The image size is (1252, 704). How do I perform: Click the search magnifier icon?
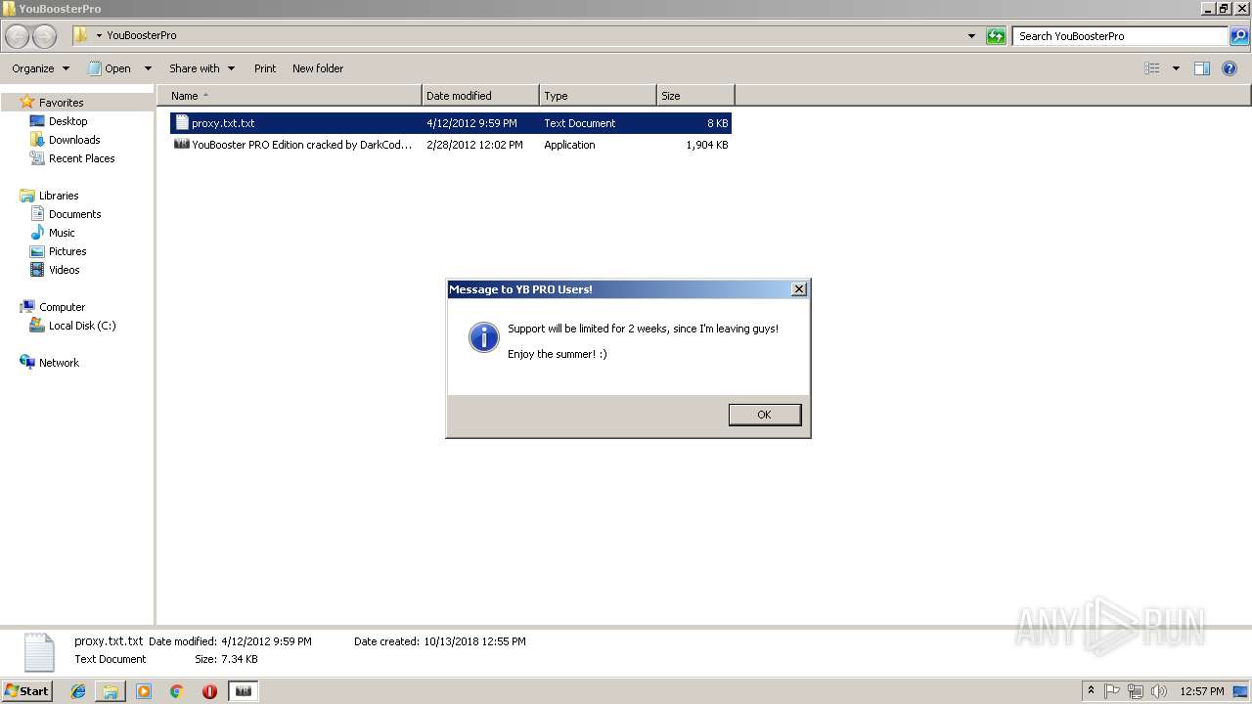tap(1238, 36)
